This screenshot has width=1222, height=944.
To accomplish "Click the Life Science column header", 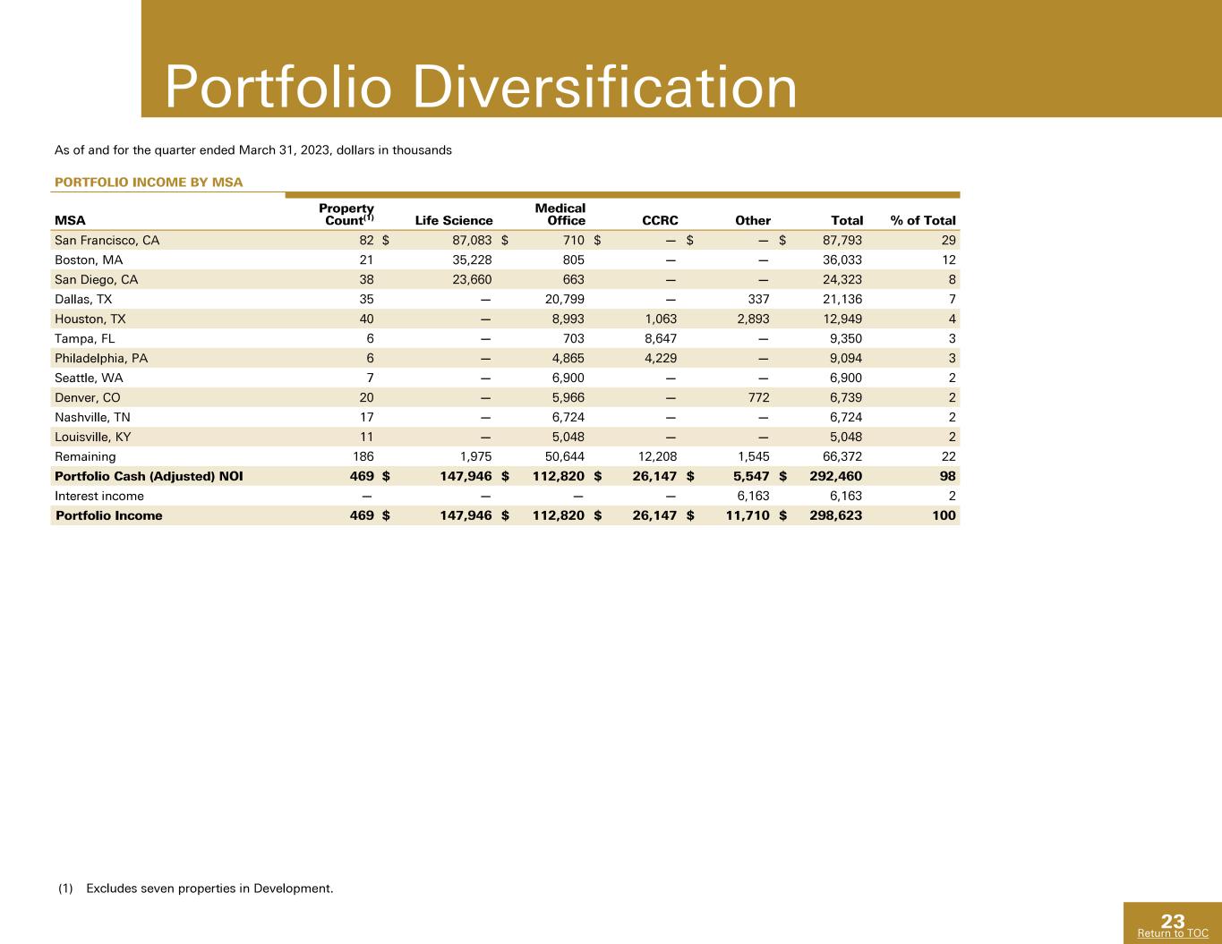I will 454,220.
